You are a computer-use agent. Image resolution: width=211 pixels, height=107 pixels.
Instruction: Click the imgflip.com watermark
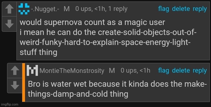coord(9,104)
